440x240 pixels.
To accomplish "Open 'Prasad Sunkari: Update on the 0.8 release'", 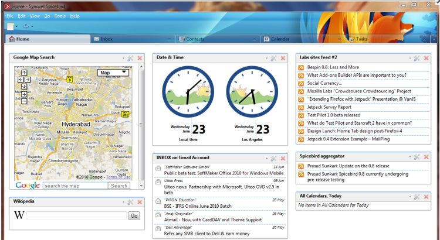I will coord(348,166).
